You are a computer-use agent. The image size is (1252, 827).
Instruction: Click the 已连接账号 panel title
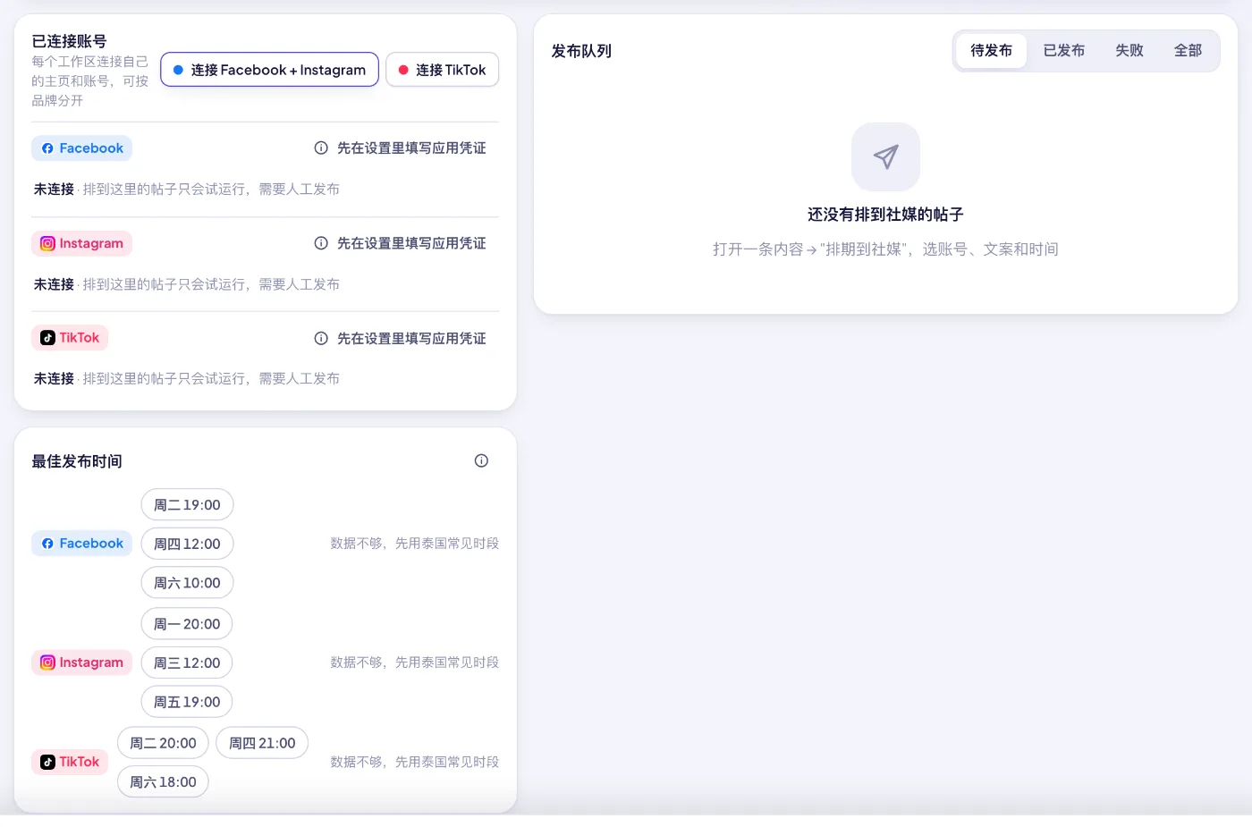click(69, 41)
